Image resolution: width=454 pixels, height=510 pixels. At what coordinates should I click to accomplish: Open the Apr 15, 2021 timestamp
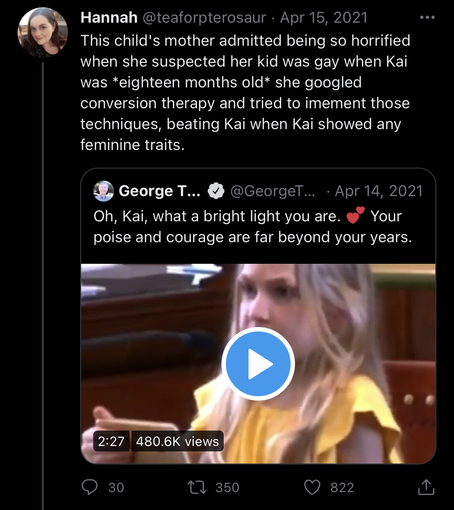[324, 18]
